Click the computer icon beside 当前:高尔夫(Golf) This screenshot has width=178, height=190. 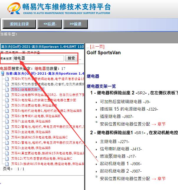point(3,73)
